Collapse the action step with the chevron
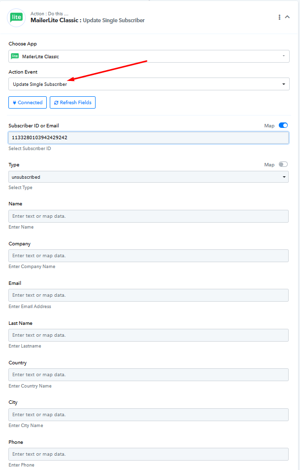The image size is (300, 470). 288,17
